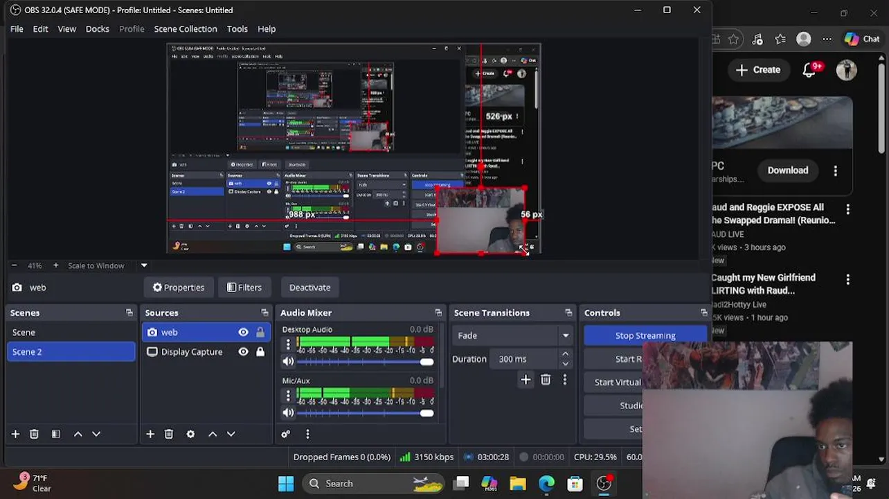Move source down in Sources dock
This screenshot has height=499, width=889.
tap(231, 434)
